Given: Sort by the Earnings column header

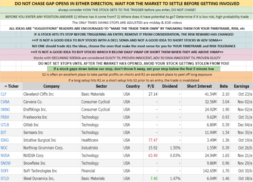Looking at the screenshot, I should pyautogui.click(x=242, y=86).
